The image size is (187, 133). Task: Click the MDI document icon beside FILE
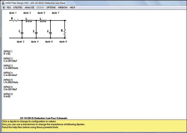click(4, 7)
